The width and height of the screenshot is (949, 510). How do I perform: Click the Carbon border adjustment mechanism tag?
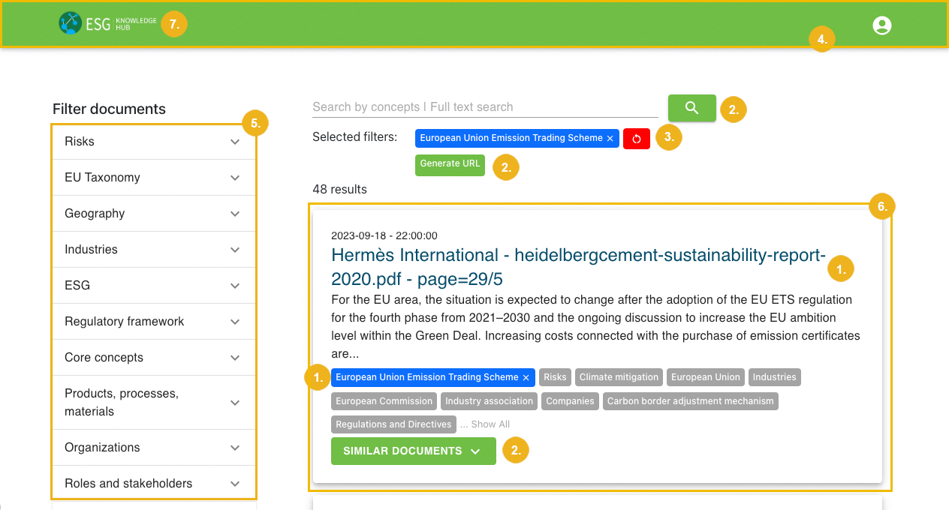[x=690, y=401]
